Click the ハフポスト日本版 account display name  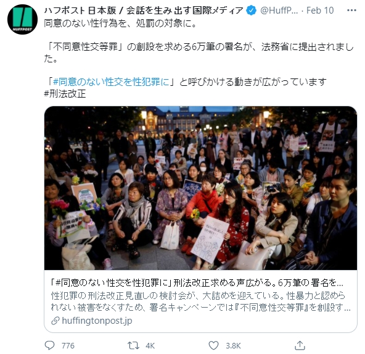(144, 11)
